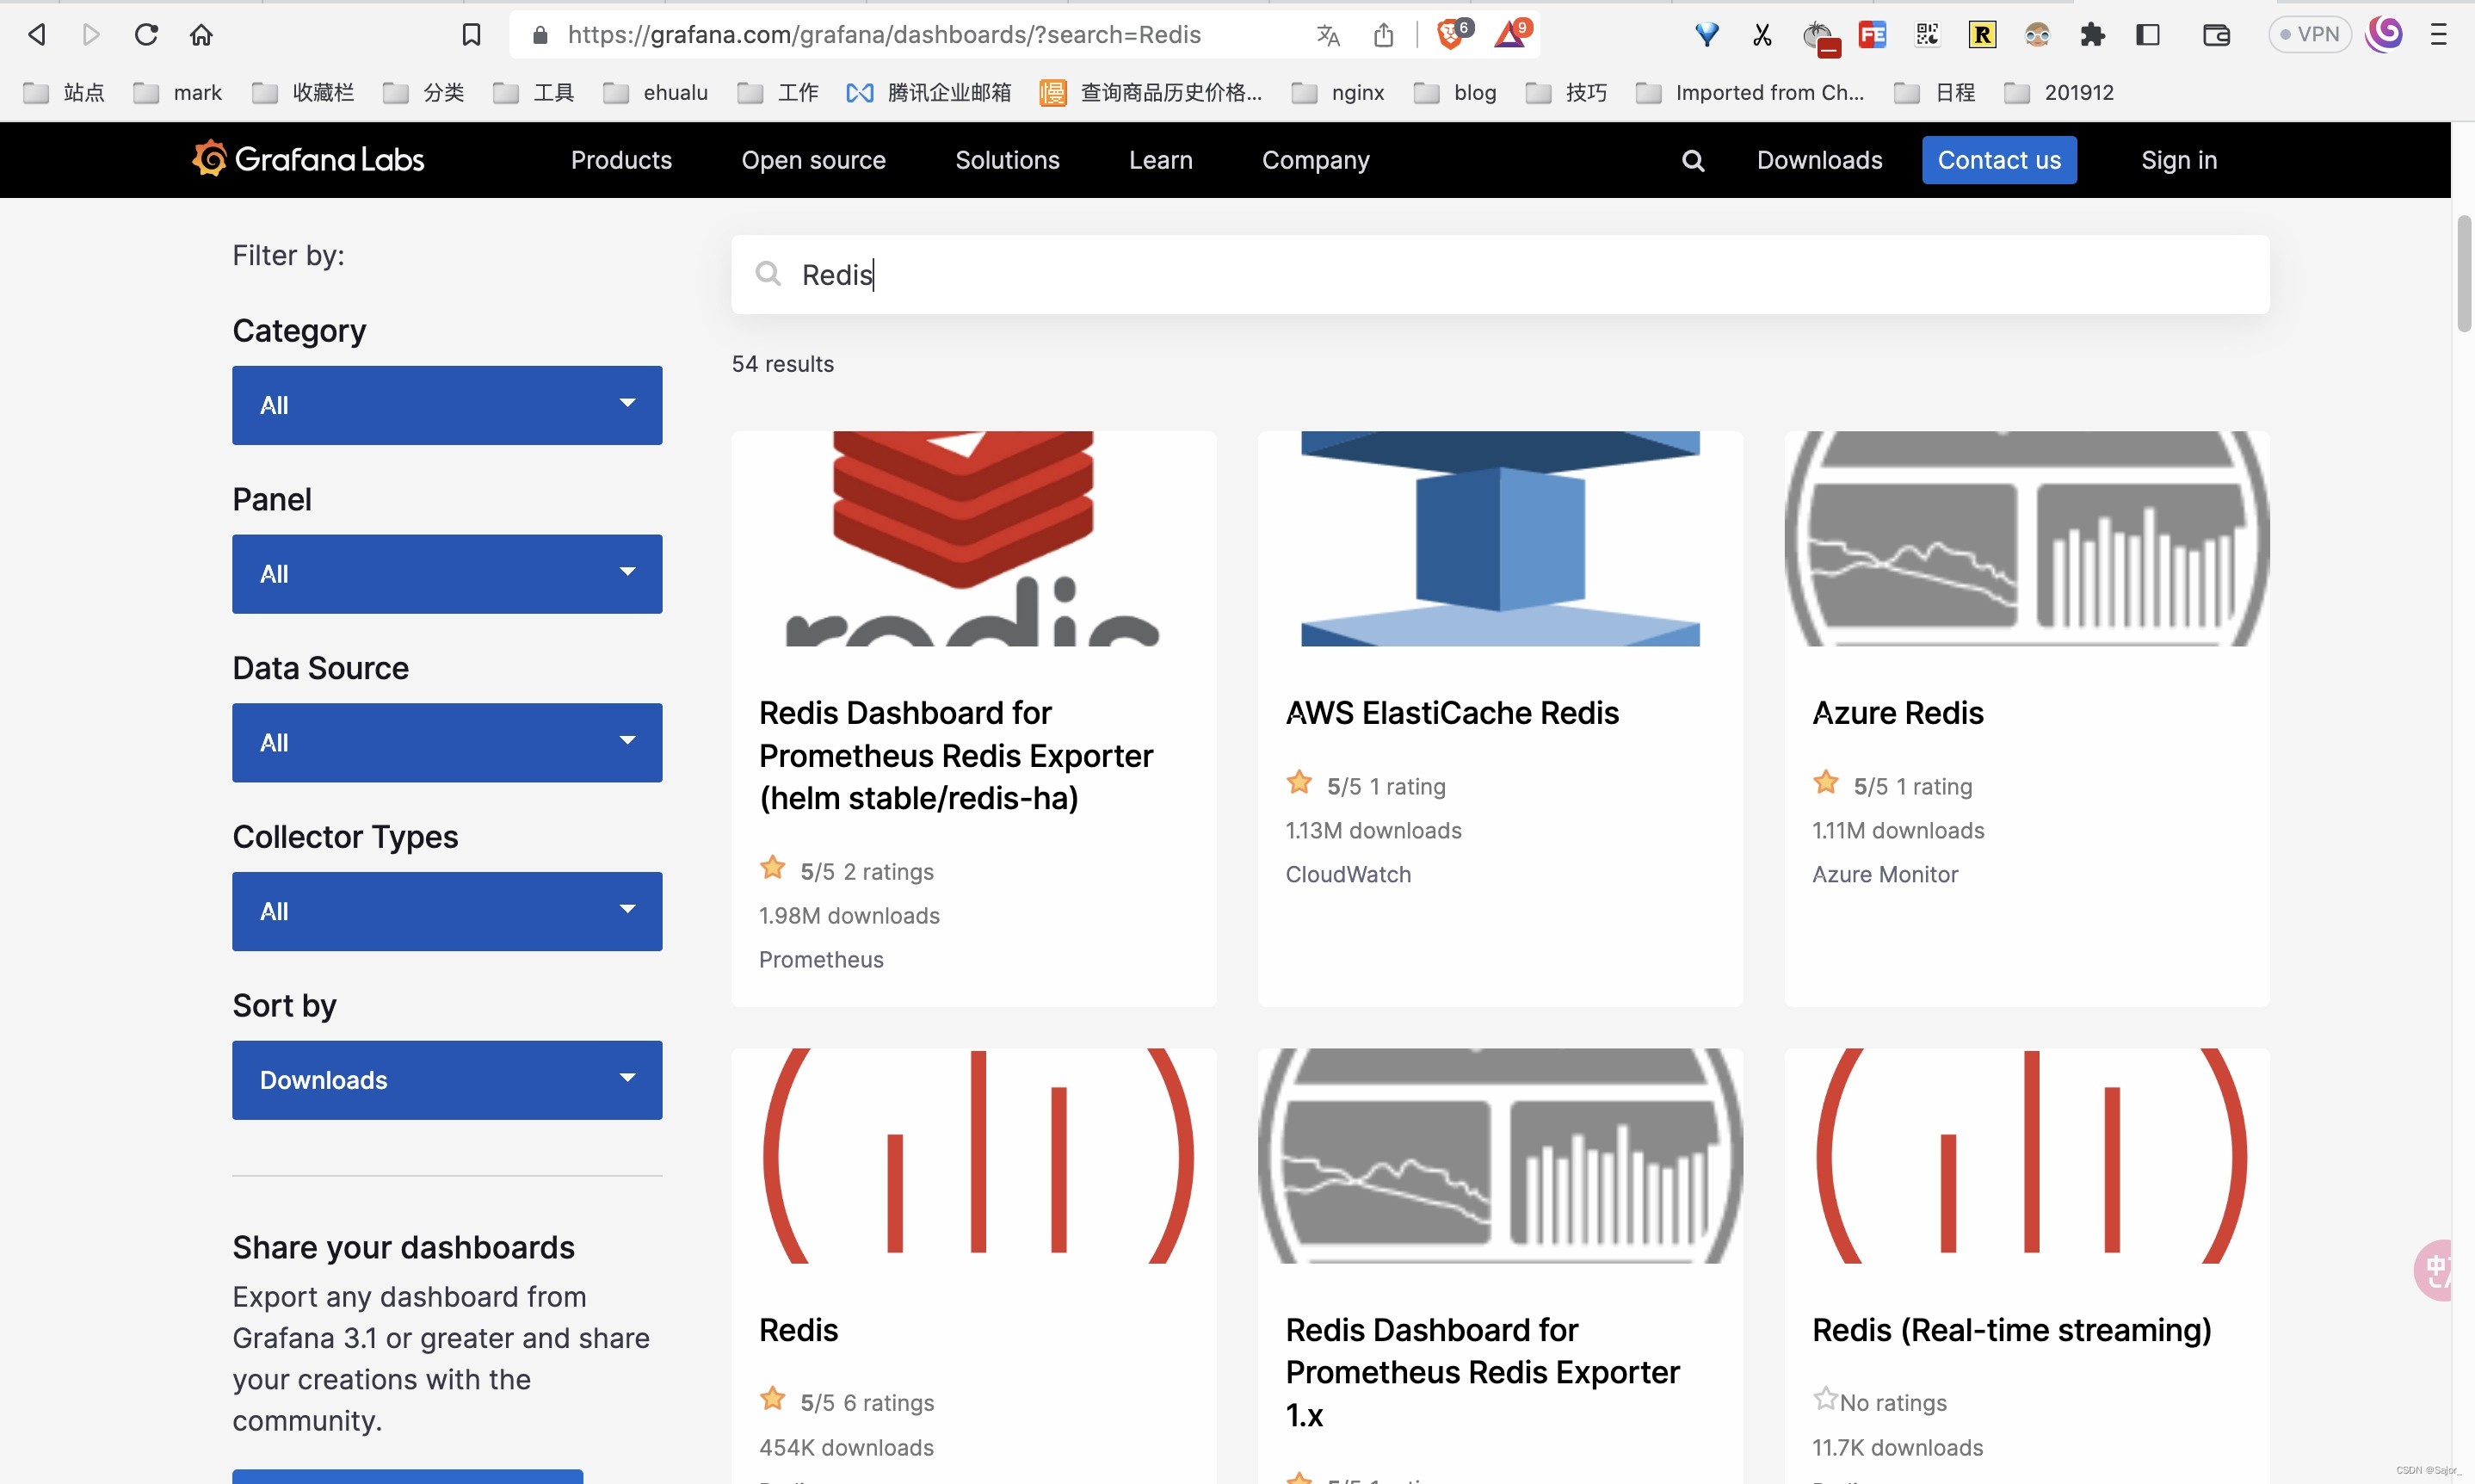
Task: Toggle the VPN button
Action: point(2309,35)
